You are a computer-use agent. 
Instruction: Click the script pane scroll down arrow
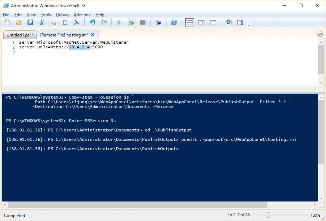pos(321,83)
